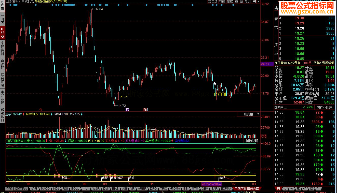Switch to the MACD indicator tab
This screenshot has width=337, height=193.
pos(45,189)
